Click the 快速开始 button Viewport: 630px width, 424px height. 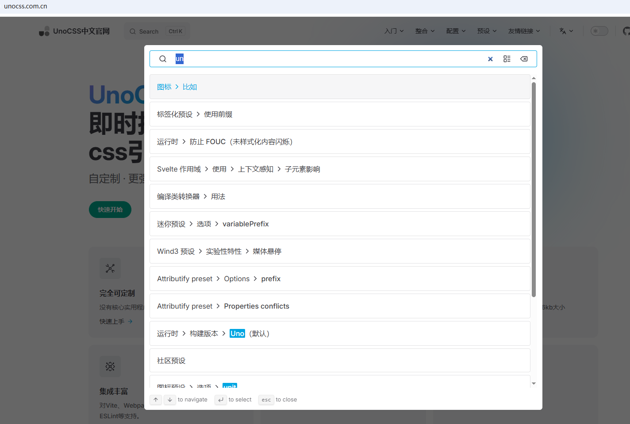110,210
